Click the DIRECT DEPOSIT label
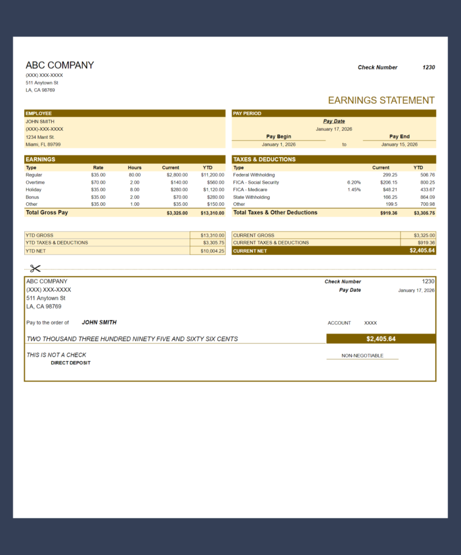 coord(70,363)
